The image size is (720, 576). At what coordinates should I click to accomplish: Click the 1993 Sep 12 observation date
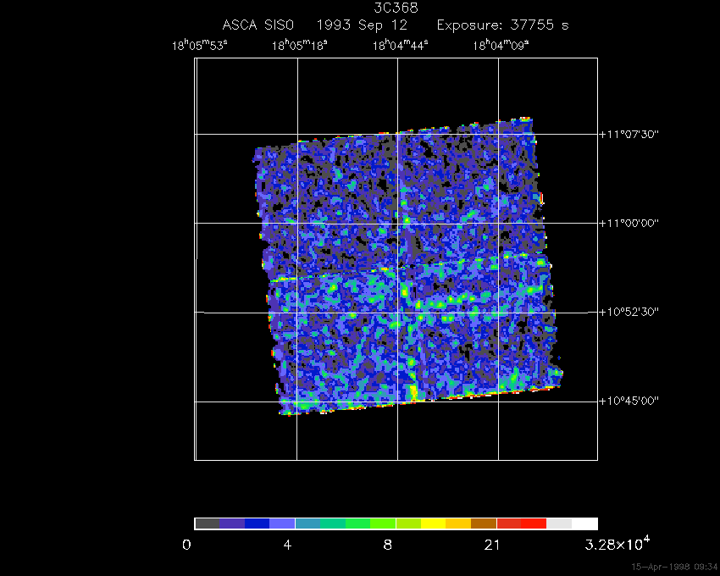pos(362,25)
